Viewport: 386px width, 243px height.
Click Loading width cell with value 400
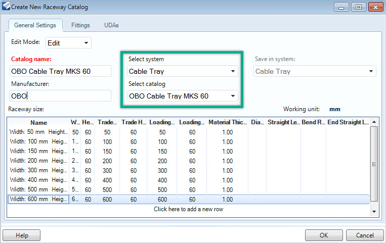(x=162, y=180)
